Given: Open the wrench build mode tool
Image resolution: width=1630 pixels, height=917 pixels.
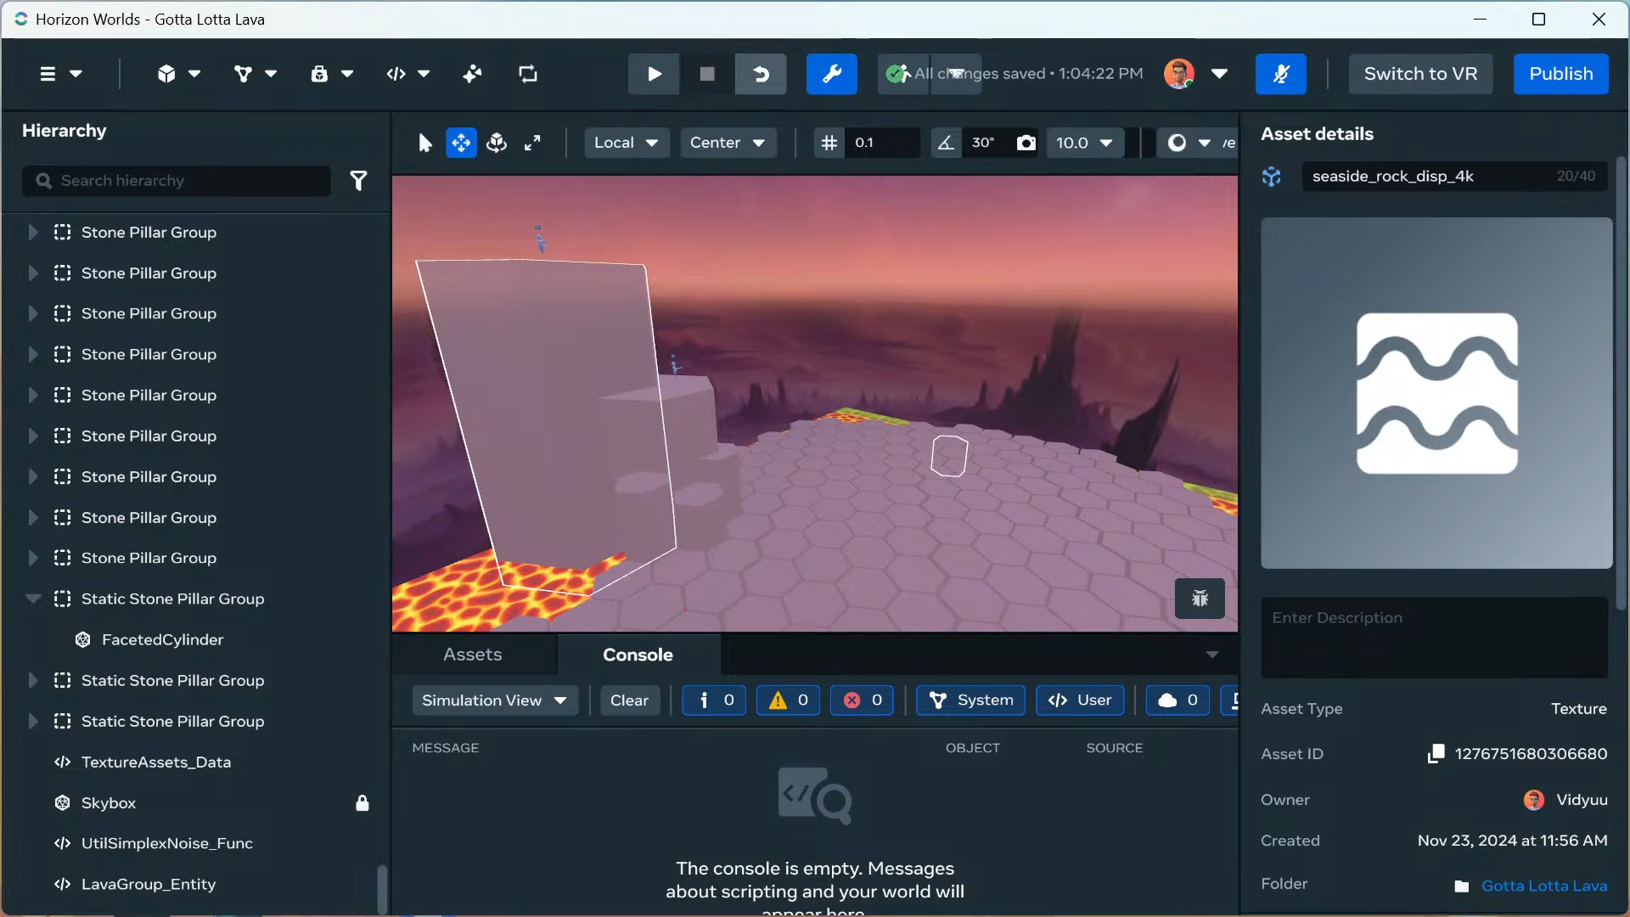Looking at the screenshot, I should tap(831, 74).
